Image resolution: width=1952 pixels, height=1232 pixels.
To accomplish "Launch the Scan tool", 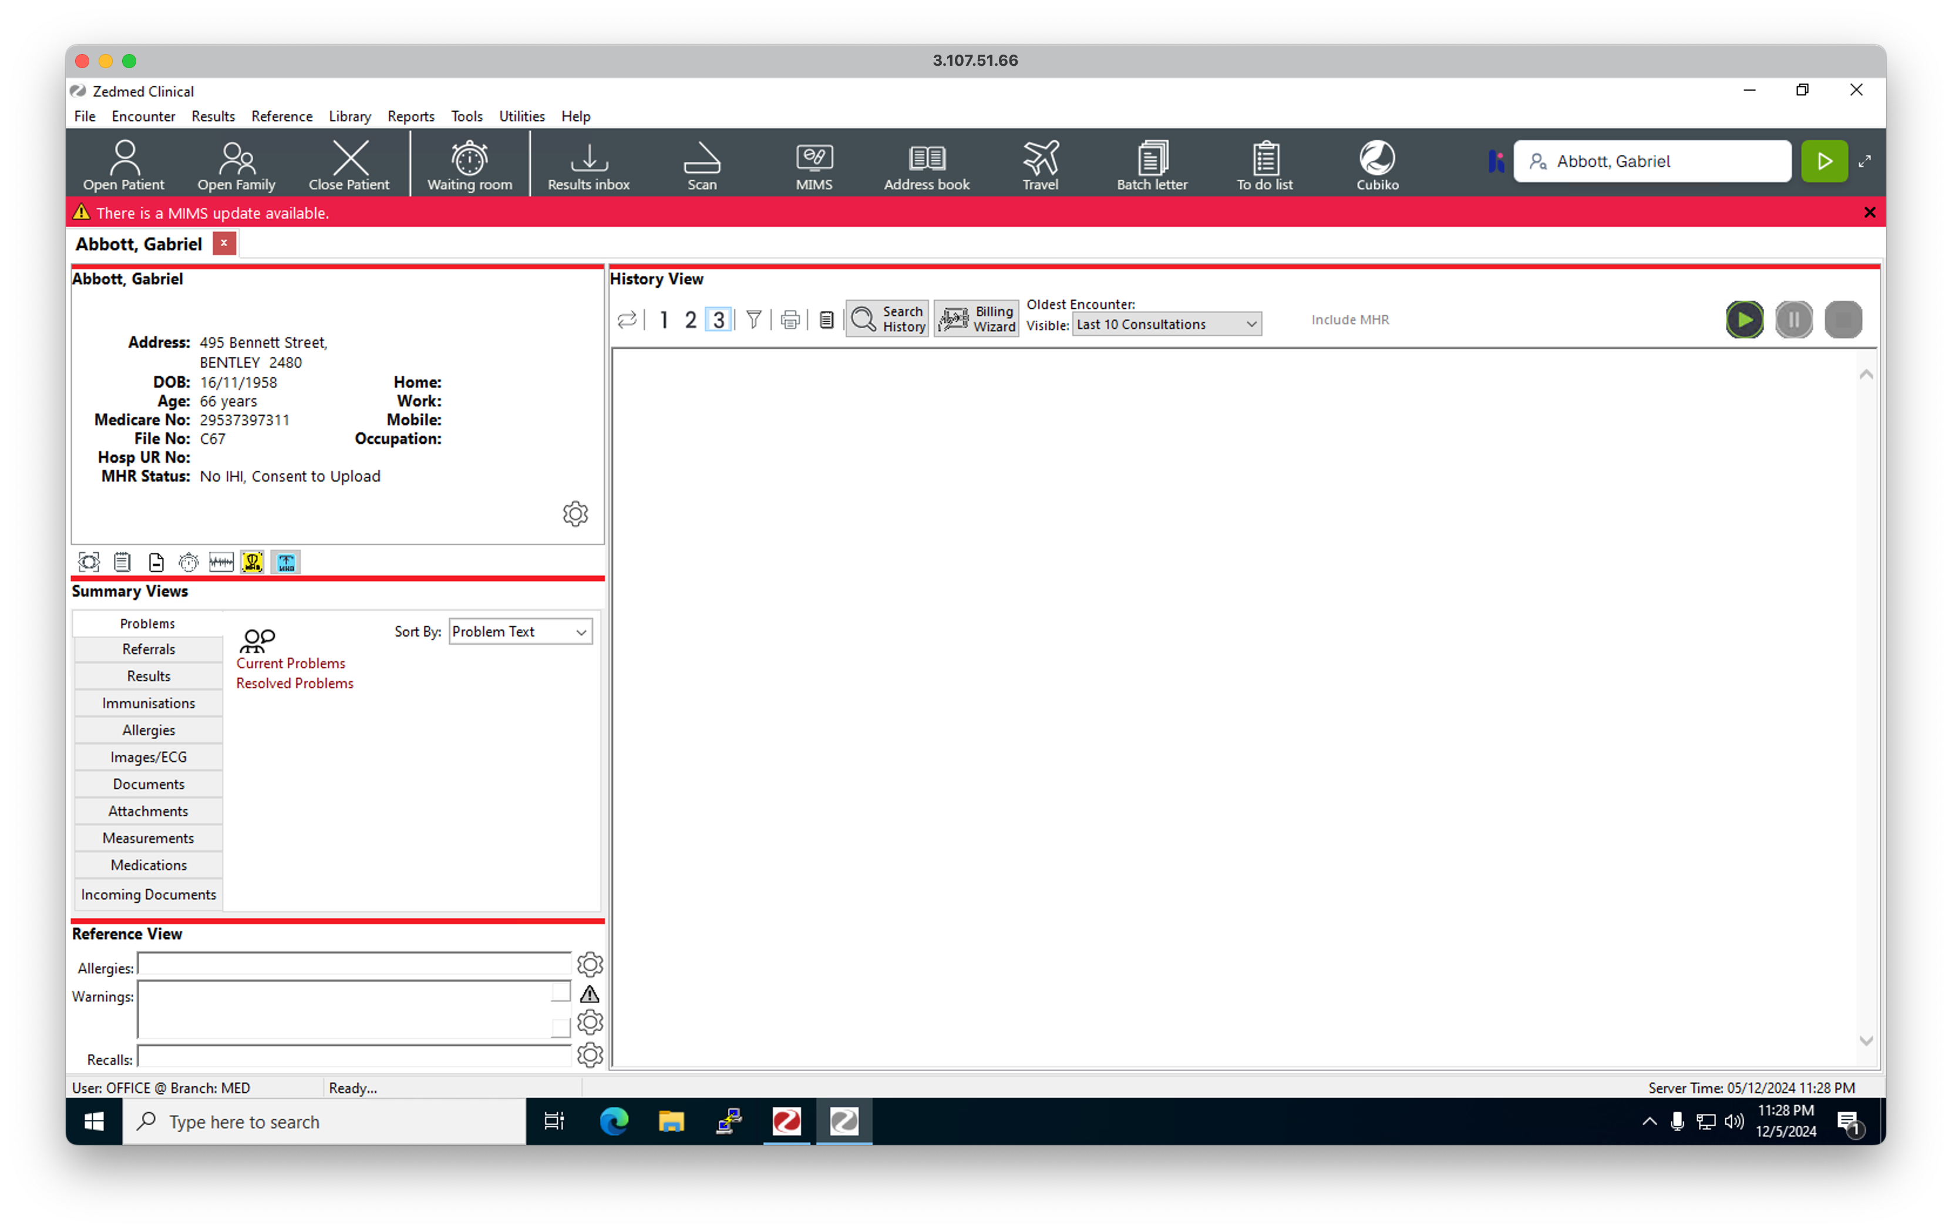I will coord(702,164).
